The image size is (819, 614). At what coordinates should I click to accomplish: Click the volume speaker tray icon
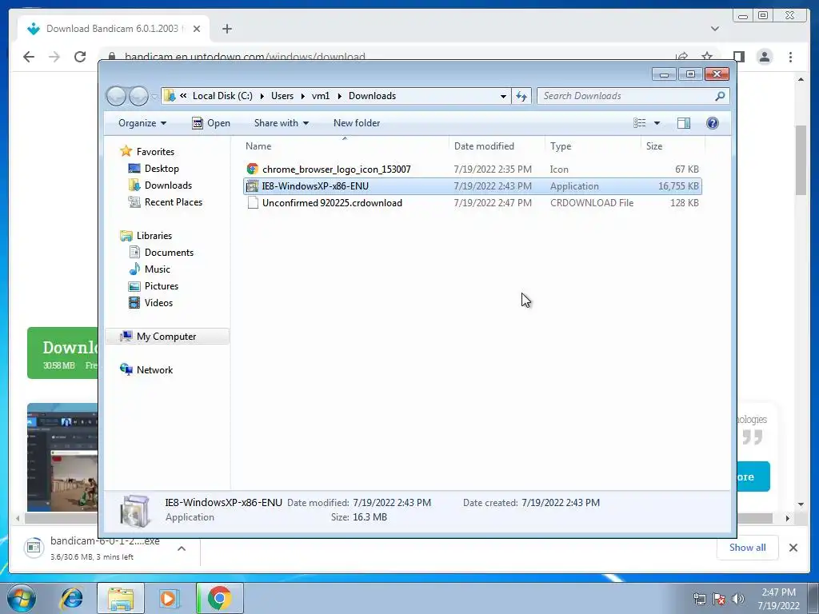coord(738,599)
